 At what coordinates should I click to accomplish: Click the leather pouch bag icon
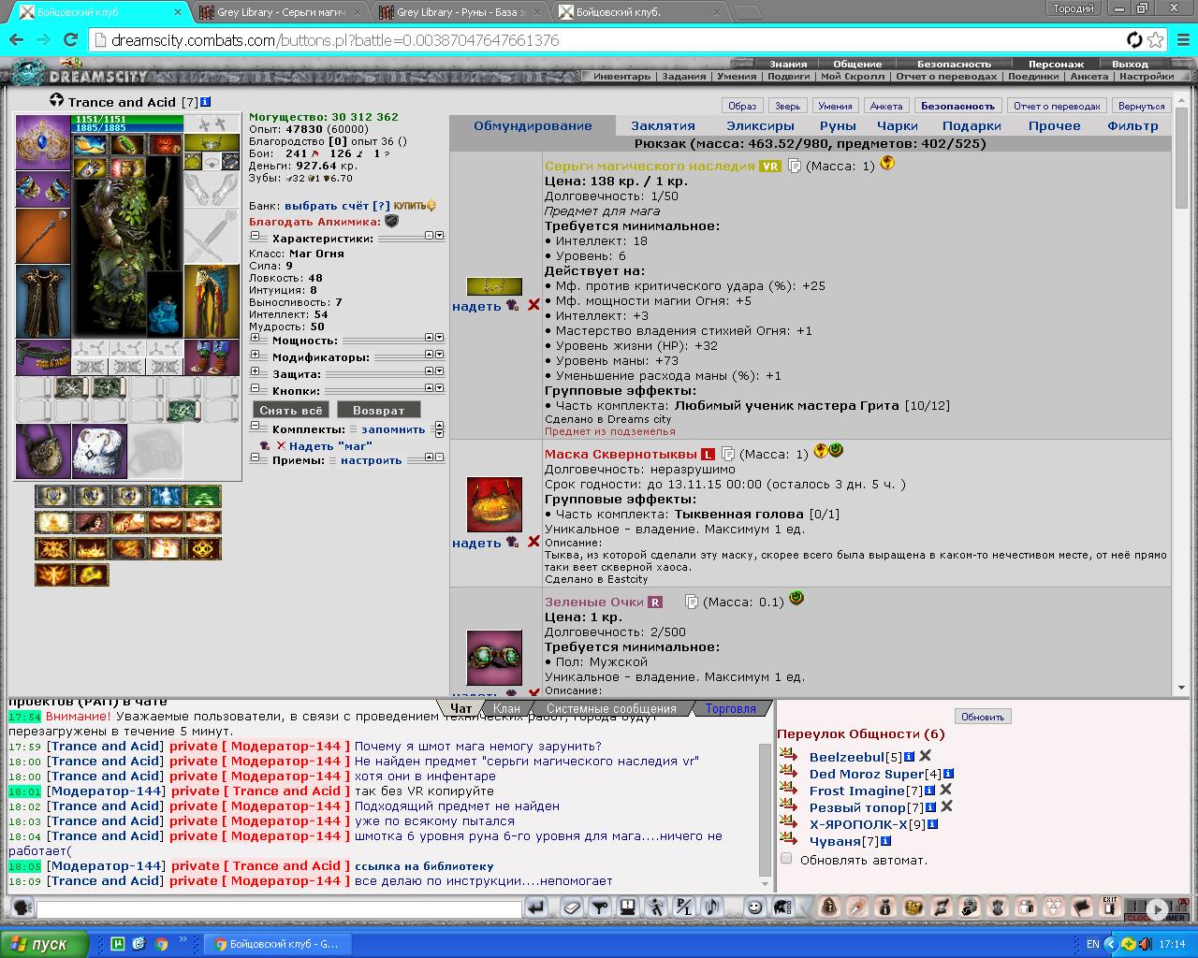pyautogui.click(x=43, y=451)
